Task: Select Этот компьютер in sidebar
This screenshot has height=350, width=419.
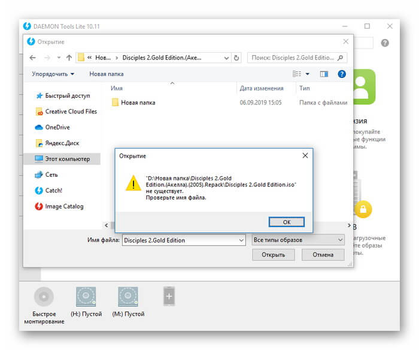Action: pyautogui.click(x=62, y=159)
